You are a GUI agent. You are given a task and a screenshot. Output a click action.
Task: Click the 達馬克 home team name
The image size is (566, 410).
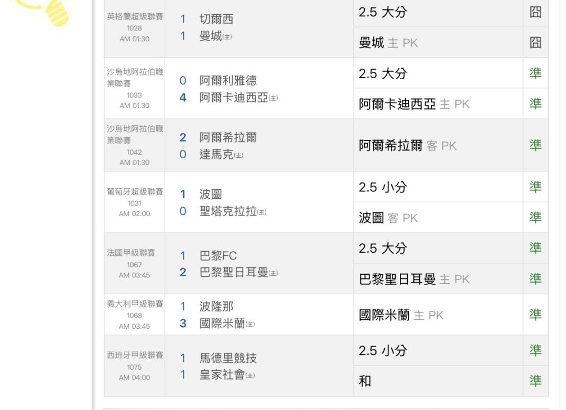tap(217, 155)
